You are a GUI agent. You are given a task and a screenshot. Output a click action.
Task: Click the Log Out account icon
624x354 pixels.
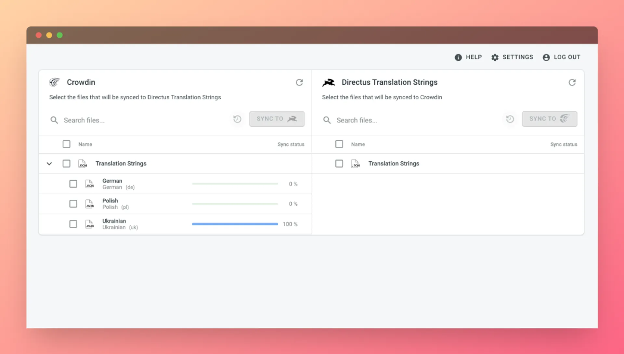point(546,57)
